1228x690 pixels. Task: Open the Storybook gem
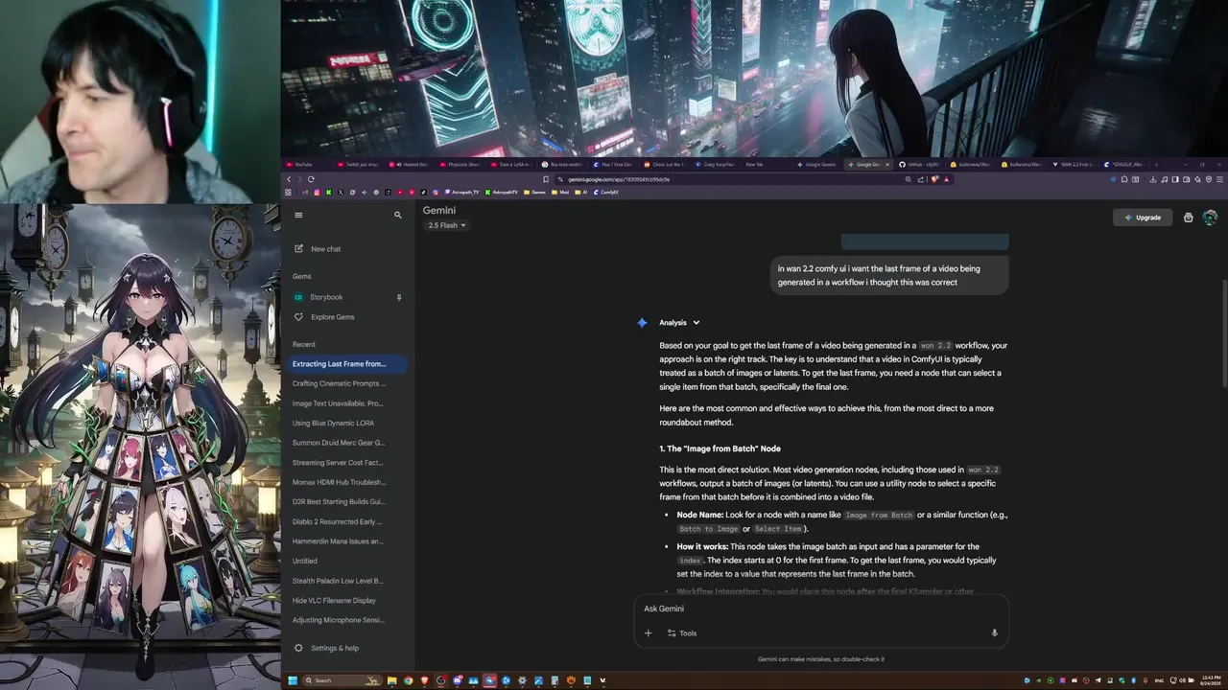(326, 297)
